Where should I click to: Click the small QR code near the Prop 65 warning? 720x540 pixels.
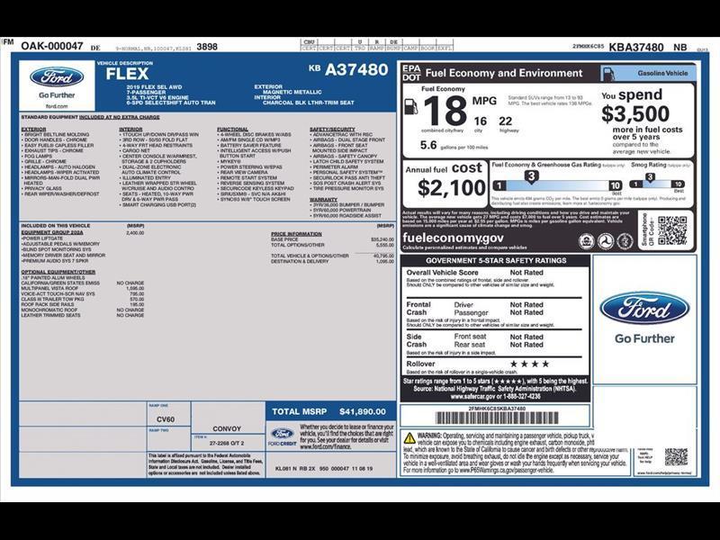676,457
